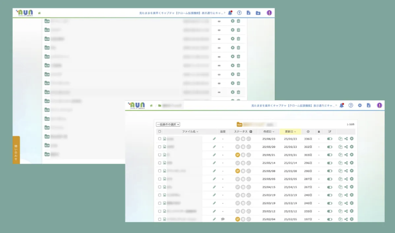Open the 一括操作の選択 bulk action dropdown
This screenshot has height=233, width=395.
(x=168, y=125)
